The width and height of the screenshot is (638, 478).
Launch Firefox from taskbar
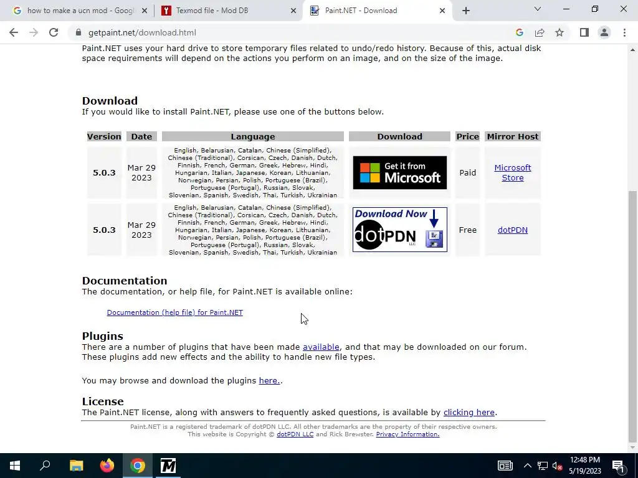(x=107, y=466)
